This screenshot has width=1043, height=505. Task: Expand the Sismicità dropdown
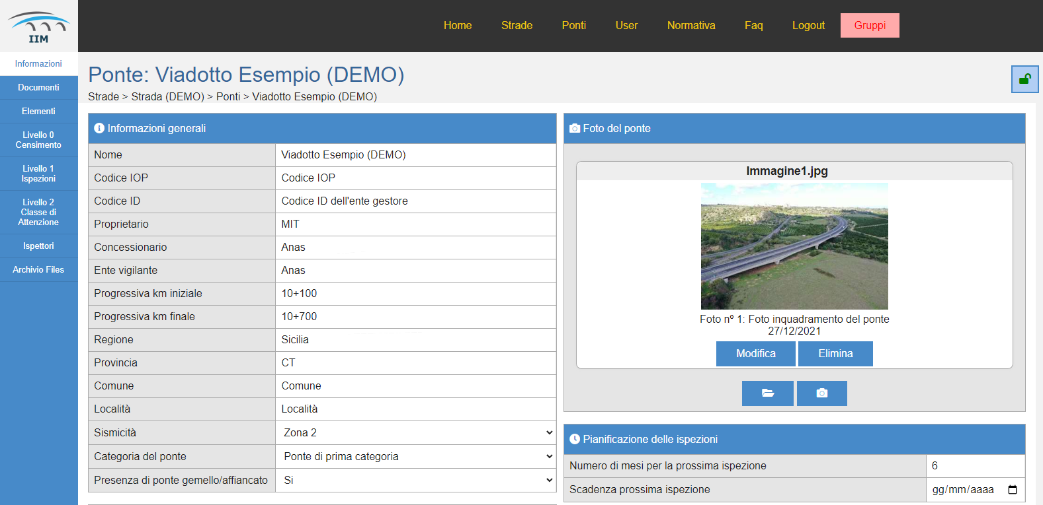tap(415, 433)
